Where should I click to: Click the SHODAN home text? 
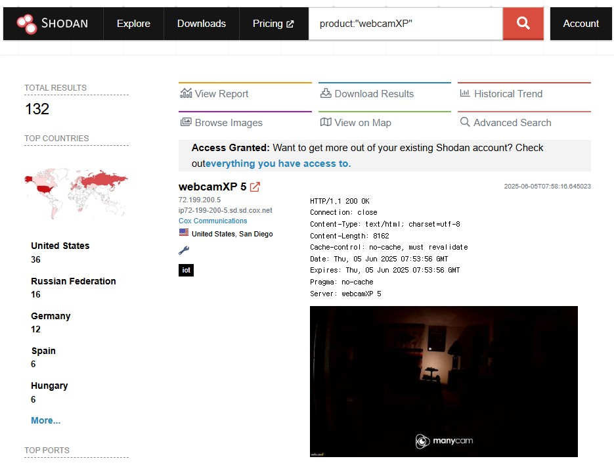pos(64,24)
